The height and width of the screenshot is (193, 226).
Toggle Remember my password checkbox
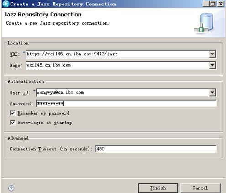click(x=12, y=113)
